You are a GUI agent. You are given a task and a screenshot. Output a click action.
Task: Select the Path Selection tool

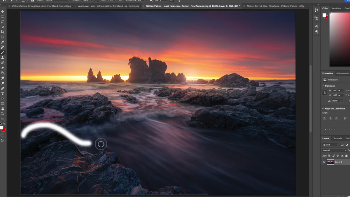pyautogui.click(x=3, y=98)
